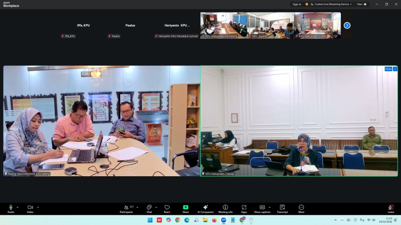
Task: Open Meeting info
Action: pos(225,208)
